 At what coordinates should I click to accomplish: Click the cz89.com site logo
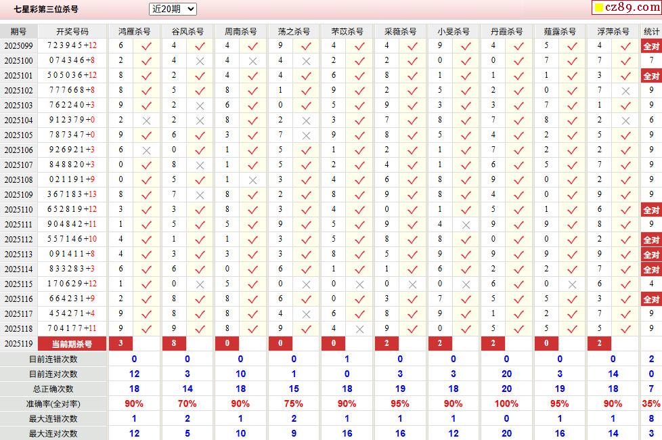pyautogui.click(x=627, y=7)
